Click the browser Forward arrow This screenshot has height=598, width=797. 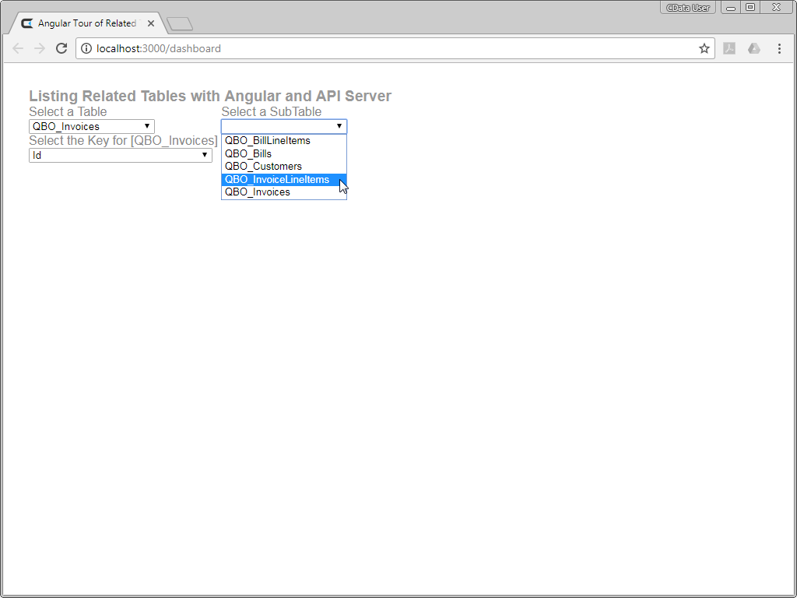[40, 48]
